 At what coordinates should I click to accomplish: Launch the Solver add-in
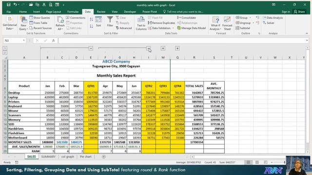pyautogui.click(x=269, y=23)
